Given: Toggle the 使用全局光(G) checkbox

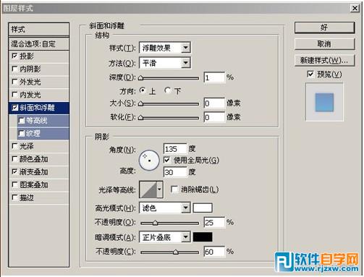Looking at the screenshot, I should click(x=167, y=160).
